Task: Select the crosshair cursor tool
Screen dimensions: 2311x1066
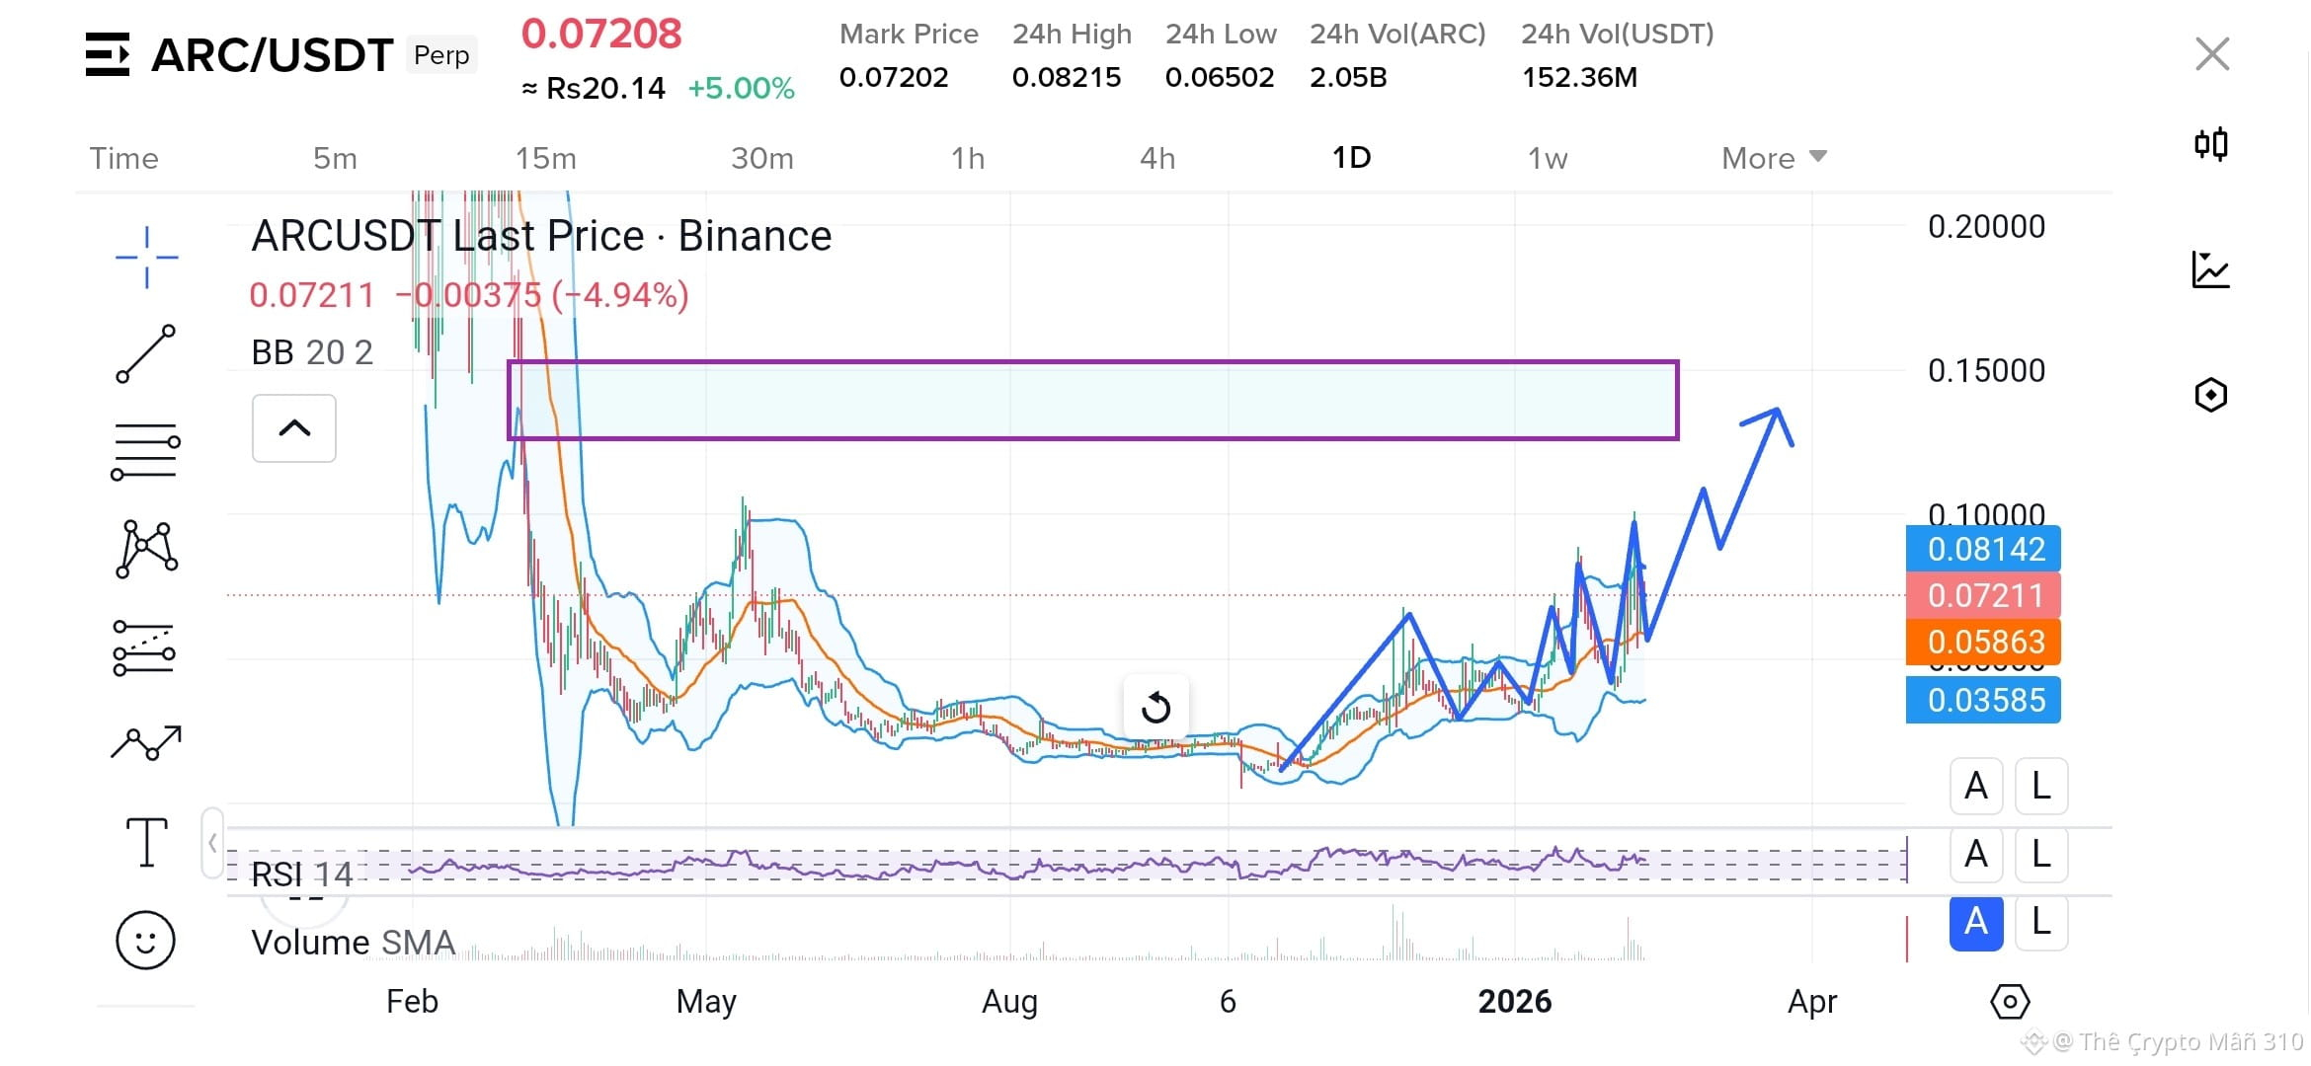Action: click(x=146, y=258)
